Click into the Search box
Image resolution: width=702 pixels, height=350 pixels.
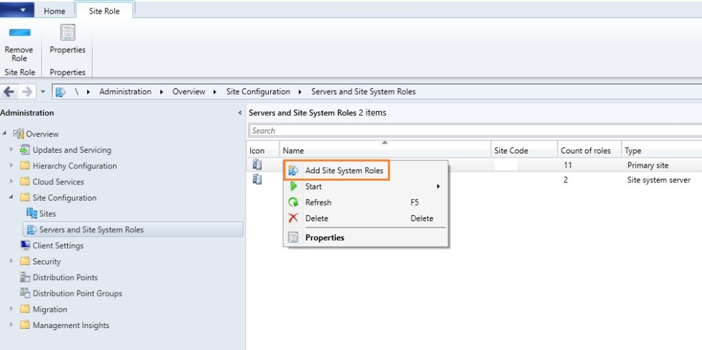[x=475, y=131]
